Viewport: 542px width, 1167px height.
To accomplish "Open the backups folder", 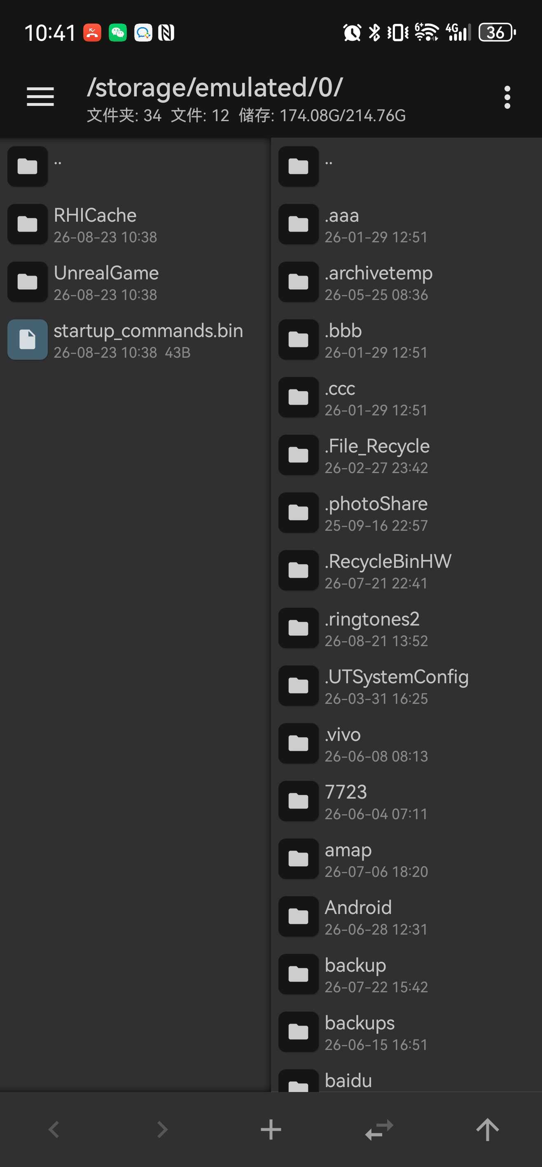I will pos(406,1032).
